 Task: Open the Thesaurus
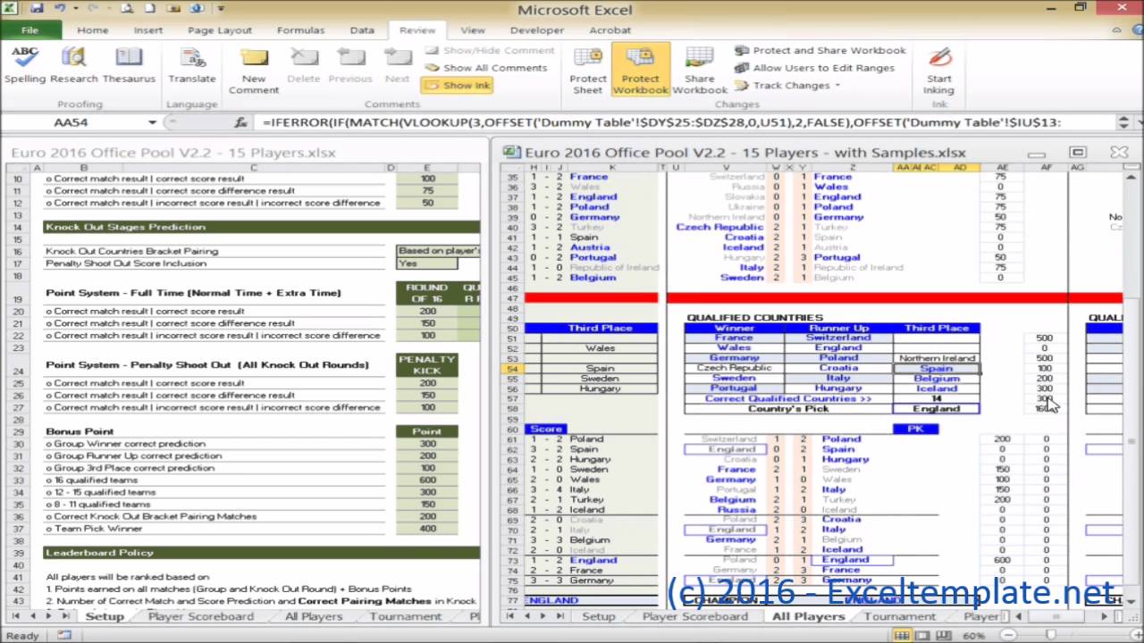(x=129, y=65)
